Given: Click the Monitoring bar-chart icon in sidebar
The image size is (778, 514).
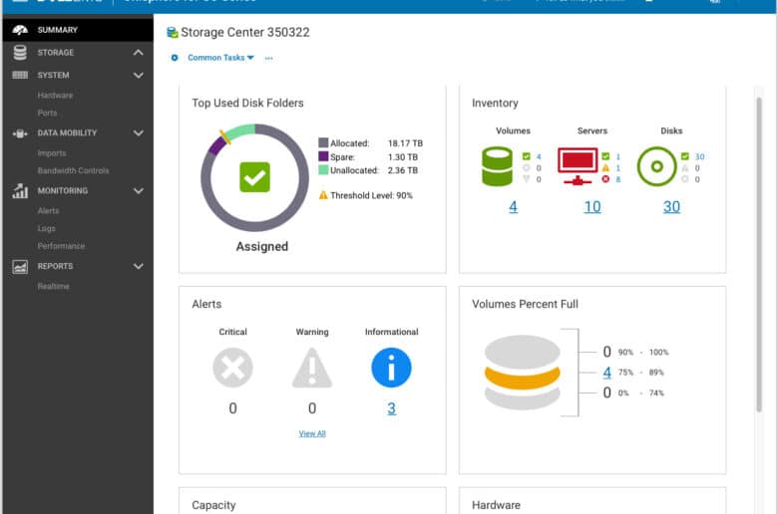Looking at the screenshot, I should (x=20, y=191).
